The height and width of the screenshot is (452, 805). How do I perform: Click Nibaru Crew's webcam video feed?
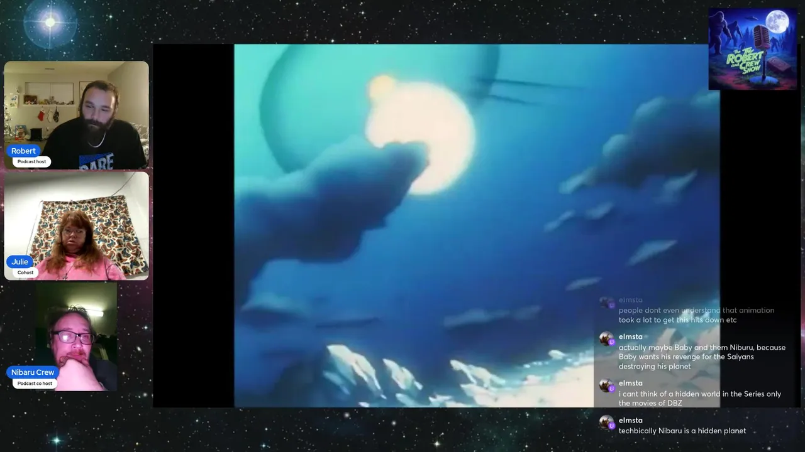pyautogui.click(x=76, y=337)
